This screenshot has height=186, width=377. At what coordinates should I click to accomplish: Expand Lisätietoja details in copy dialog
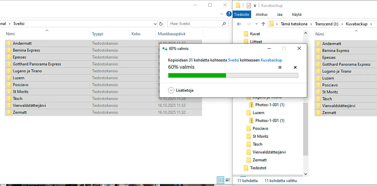171,90
